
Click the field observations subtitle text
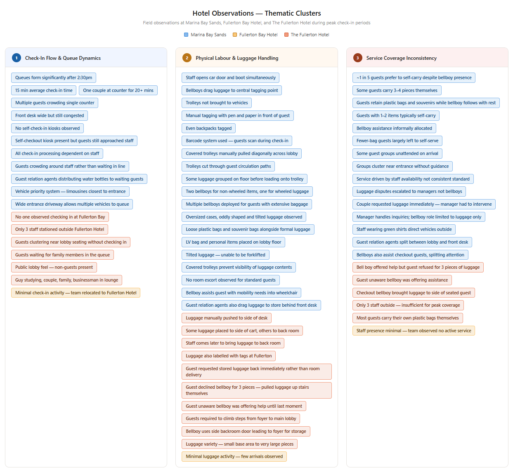pos(256,23)
